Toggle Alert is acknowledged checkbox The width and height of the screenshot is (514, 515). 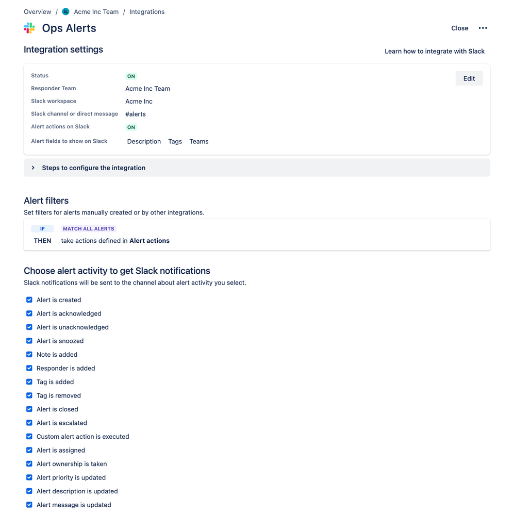(x=29, y=313)
